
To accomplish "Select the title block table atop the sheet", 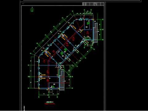I will click(x=93, y=4).
